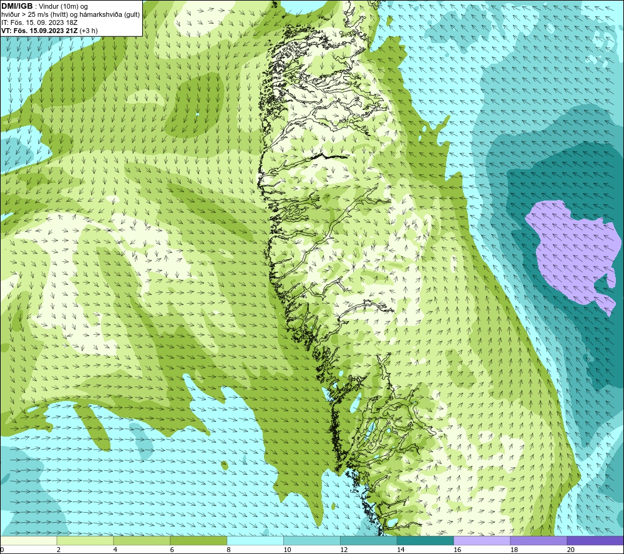
Task: Click the legend scale label 12
Action: (344, 550)
